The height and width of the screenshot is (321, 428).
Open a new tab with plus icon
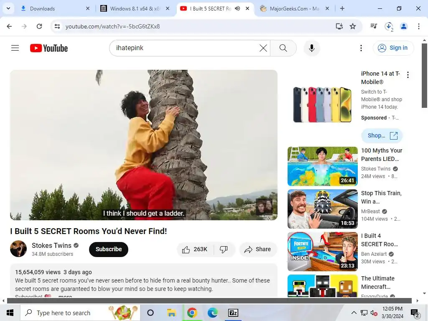pos(342,8)
